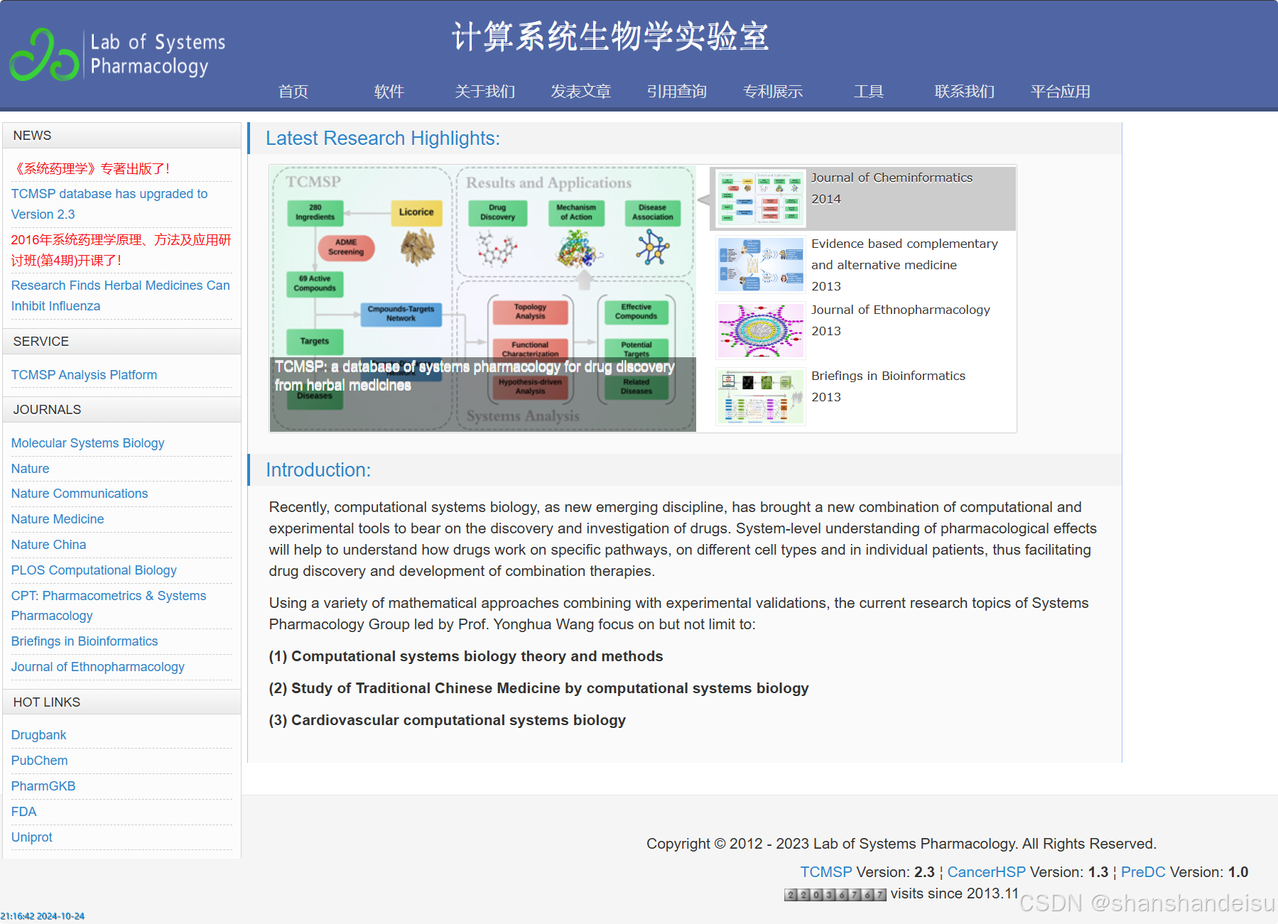Open Research Finds Herbal Medicines Can Inhibit Influenza
Image resolution: width=1278 pixels, height=924 pixels.
coord(121,295)
